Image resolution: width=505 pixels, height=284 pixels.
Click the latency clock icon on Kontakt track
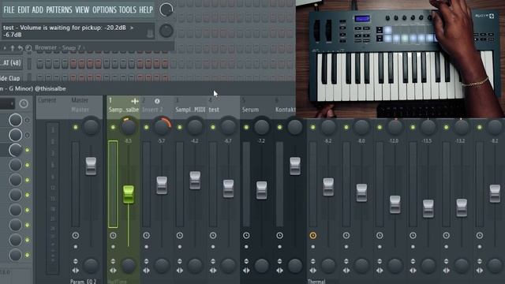coord(279,235)
